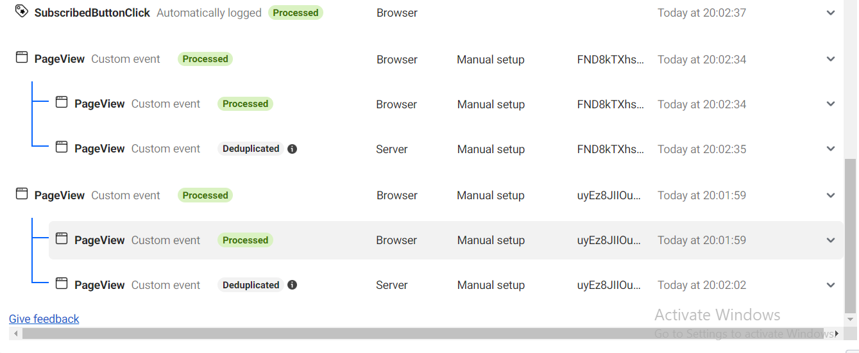Click the 20:02:34 child PageView window icon

coord(62,103)
